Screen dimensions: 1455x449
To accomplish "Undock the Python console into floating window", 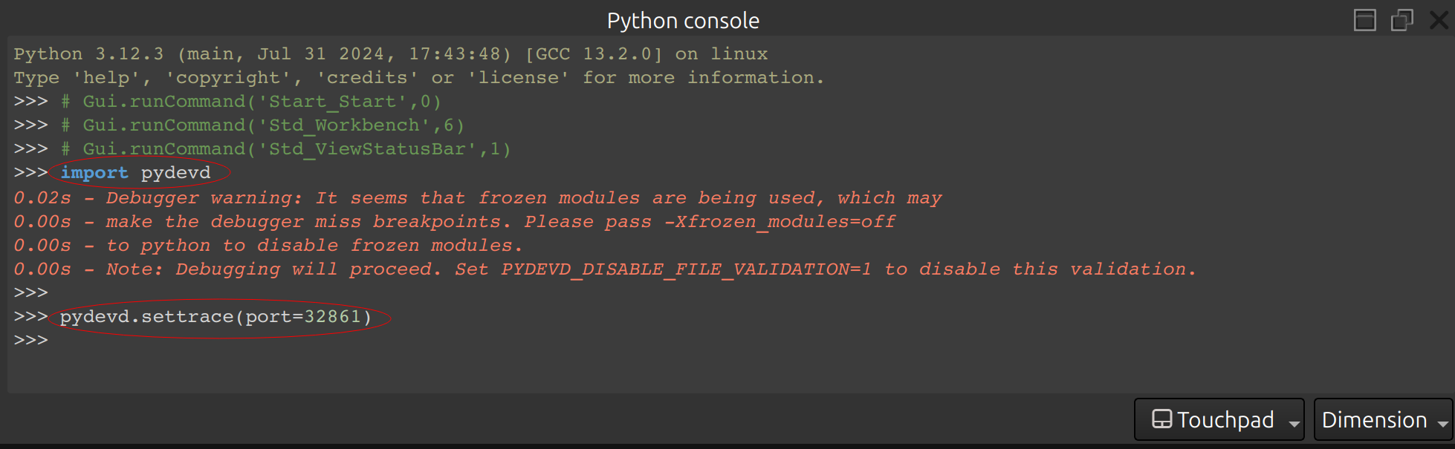I will [x=1401, y=20].
